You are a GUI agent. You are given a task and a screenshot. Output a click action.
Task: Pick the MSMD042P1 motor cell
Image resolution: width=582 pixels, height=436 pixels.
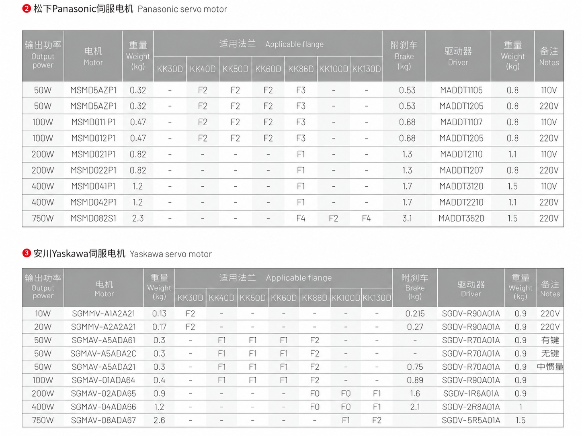pos(93,202)
